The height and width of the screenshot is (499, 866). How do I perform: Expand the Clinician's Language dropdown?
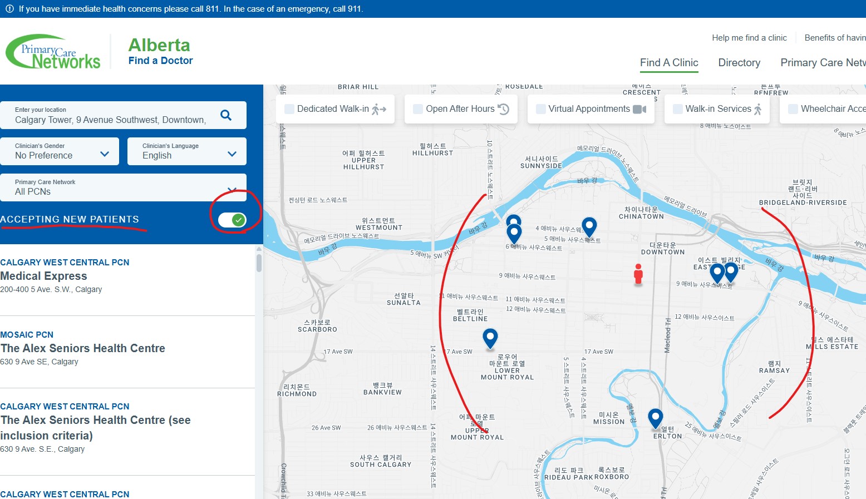[x=186, y=151]
